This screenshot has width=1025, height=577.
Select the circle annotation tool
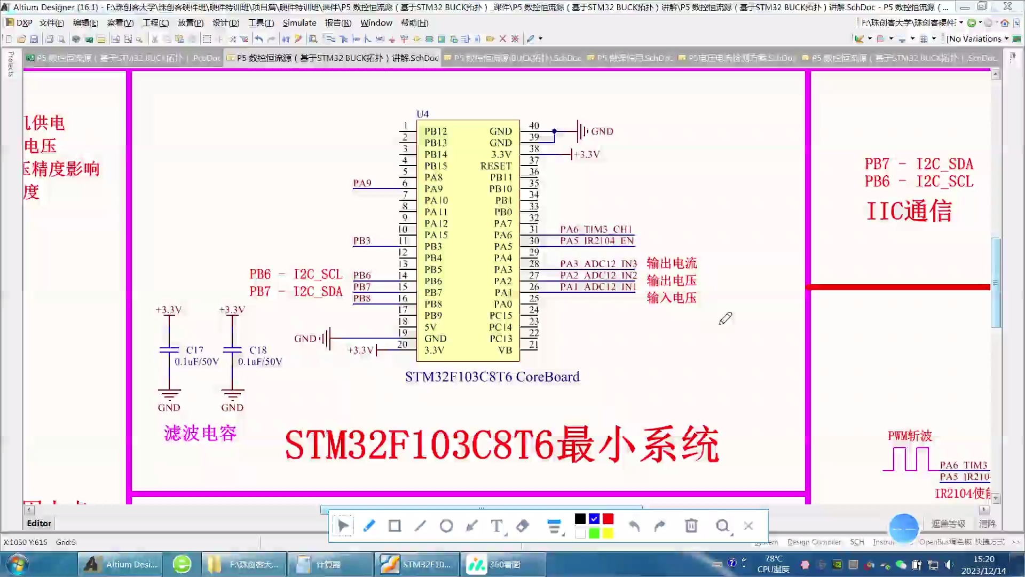(446, 526)
